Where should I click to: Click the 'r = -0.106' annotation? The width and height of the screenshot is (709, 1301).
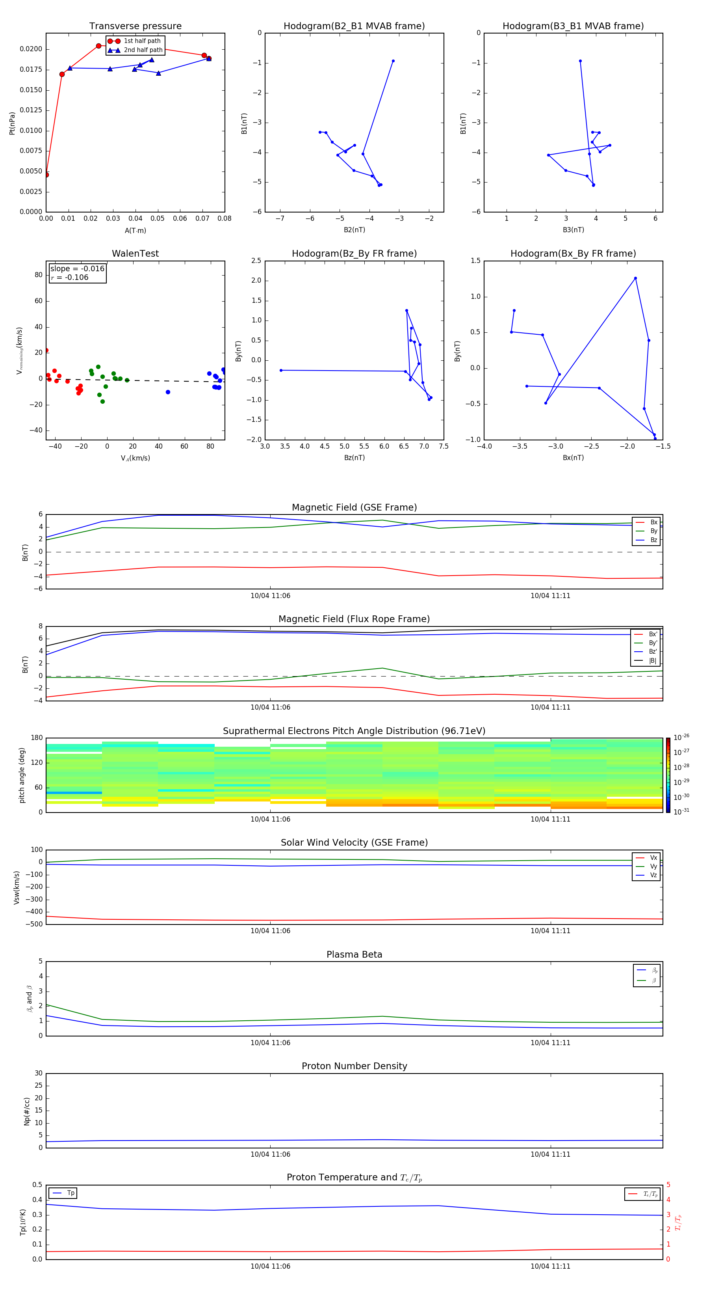70,277
